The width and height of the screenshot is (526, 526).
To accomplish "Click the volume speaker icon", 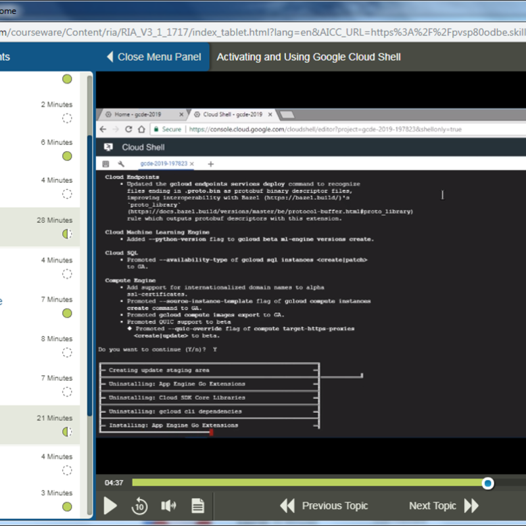I will [x=168, y=506].
